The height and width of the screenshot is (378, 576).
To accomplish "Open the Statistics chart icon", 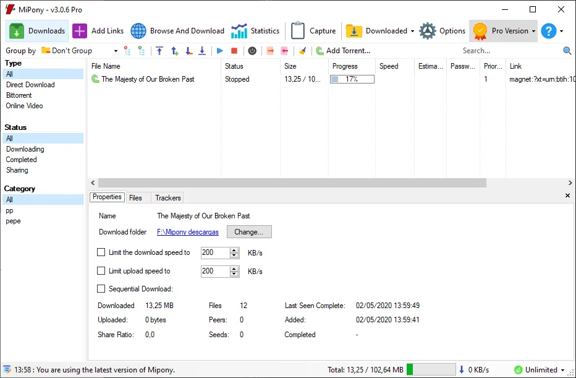I will pos(239,31).
